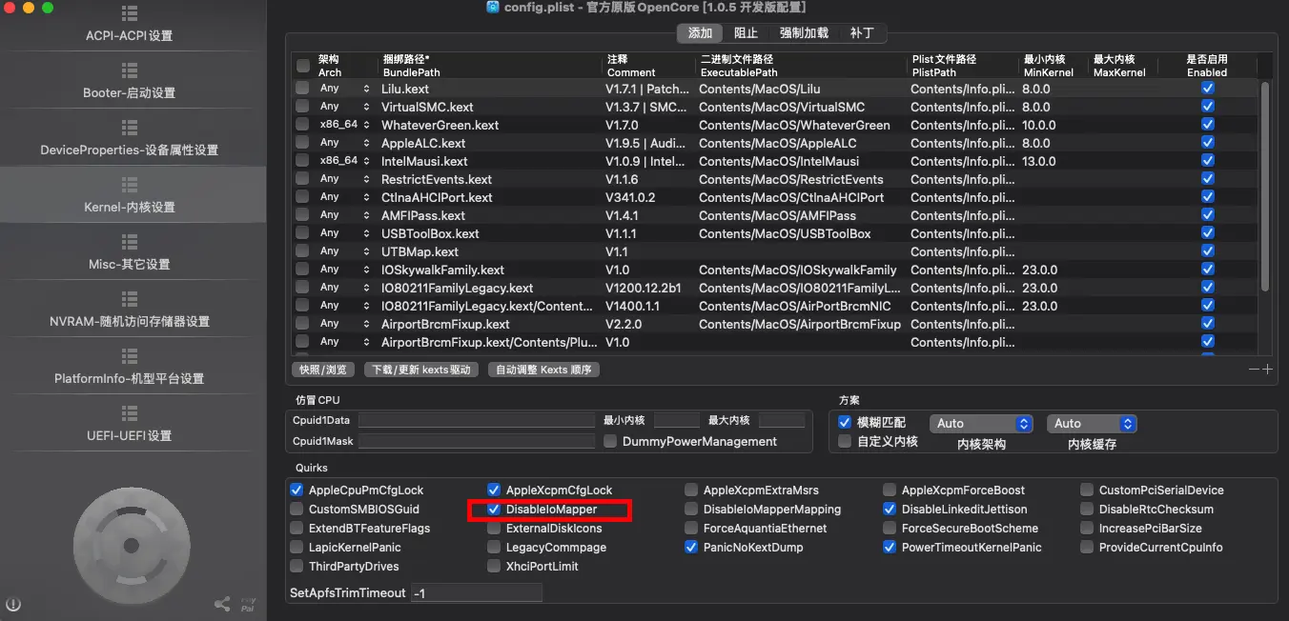
Task: Disable the AirportBrcmFixup.kext Enabled checkbox
Action: tap(1208, 324)
